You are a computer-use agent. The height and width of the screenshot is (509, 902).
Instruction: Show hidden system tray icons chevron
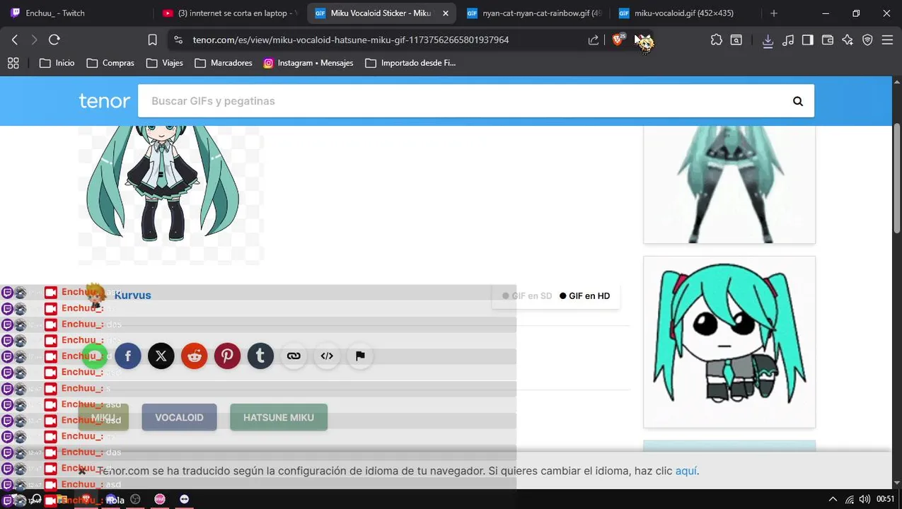tap(833, 499)
